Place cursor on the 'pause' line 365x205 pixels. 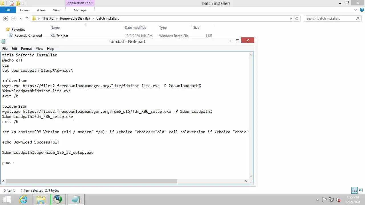click(8, 163)
